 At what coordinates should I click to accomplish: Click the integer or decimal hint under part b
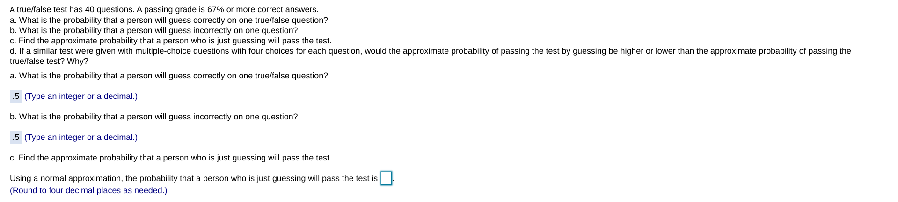point(81,137)
